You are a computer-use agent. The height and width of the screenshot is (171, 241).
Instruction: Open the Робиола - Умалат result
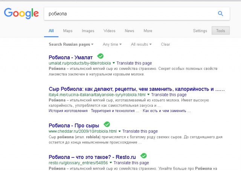tap(71, 57)
